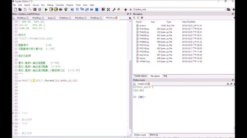Image resolution: width=247 pixels, height=138 pixels.
Task: Sort files by Size column header
Action: pyautogui.click(x=153, y=22)
